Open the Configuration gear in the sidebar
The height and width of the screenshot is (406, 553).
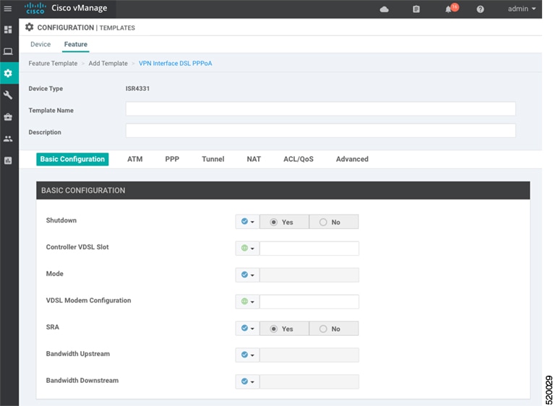click(x=8, y=73)
